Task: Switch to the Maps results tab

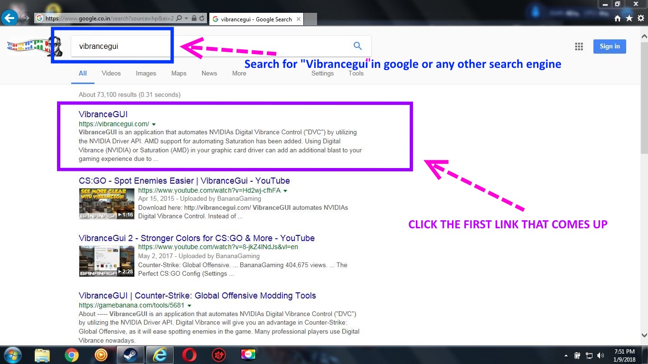Action: click(179, 74)
